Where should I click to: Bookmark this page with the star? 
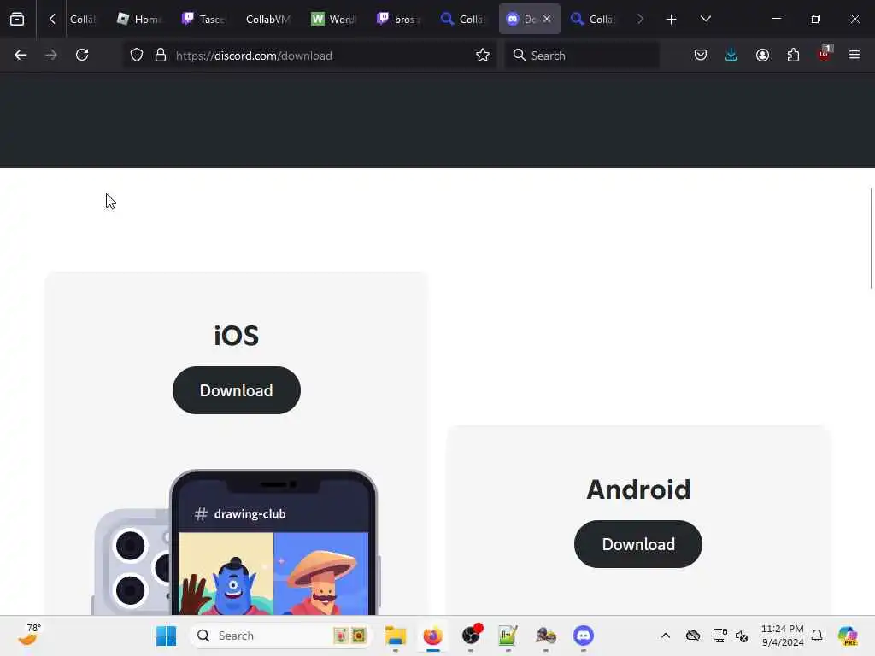coord(483,56)
